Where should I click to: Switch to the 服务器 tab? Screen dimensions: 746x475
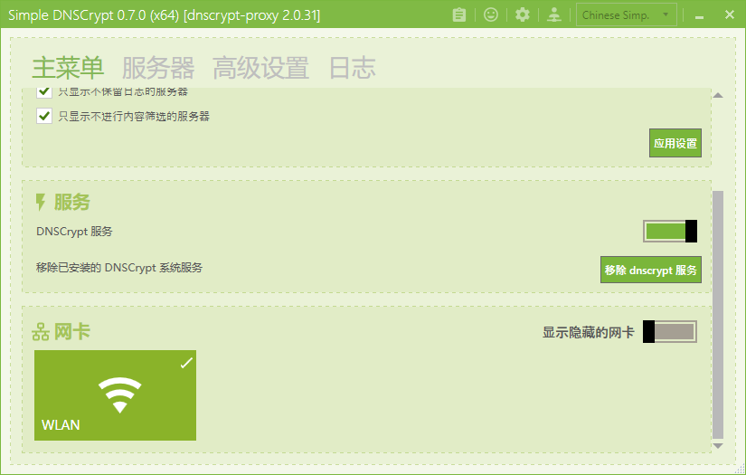tap(158, 68)
